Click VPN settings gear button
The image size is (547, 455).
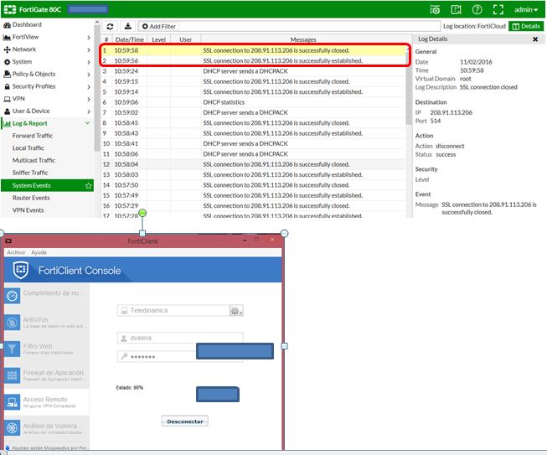coord(236,311)
